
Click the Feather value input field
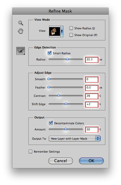click(x=92, y=88)
